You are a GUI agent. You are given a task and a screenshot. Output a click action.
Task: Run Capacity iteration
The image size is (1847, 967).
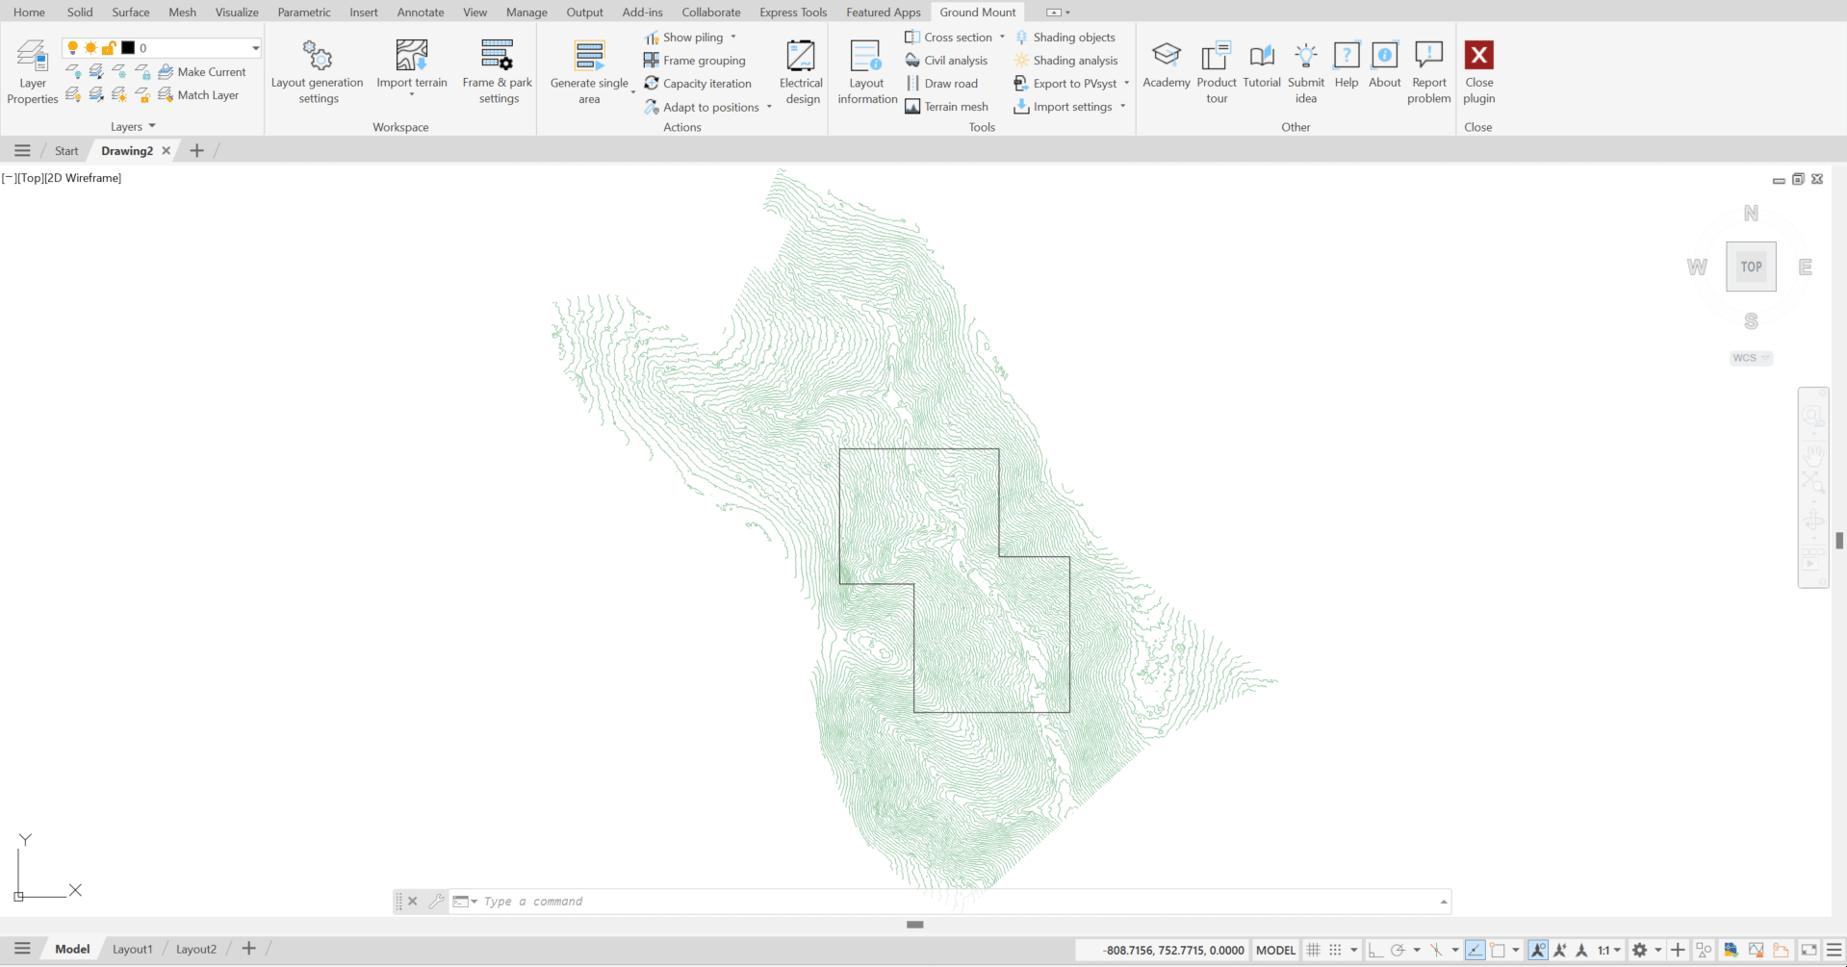699,83
